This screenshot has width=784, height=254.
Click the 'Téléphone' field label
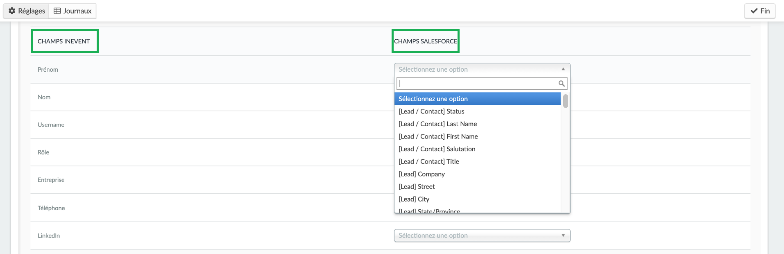click(51, 208)
